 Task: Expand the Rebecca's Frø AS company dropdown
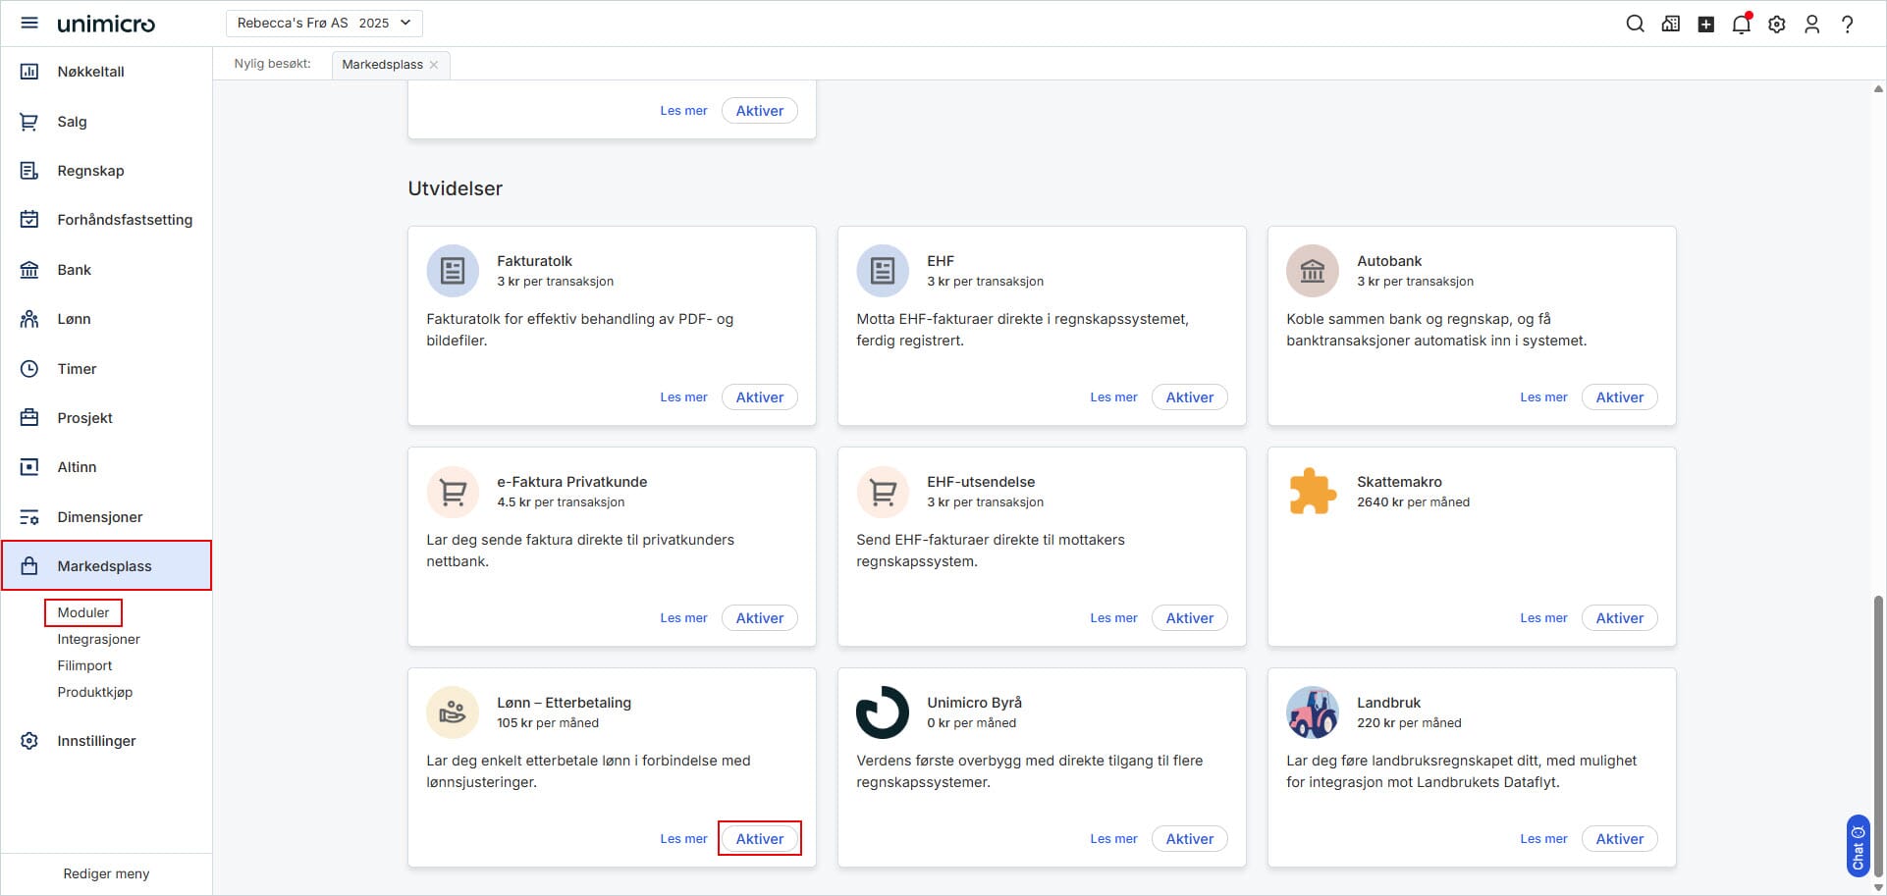coord(324,23)
